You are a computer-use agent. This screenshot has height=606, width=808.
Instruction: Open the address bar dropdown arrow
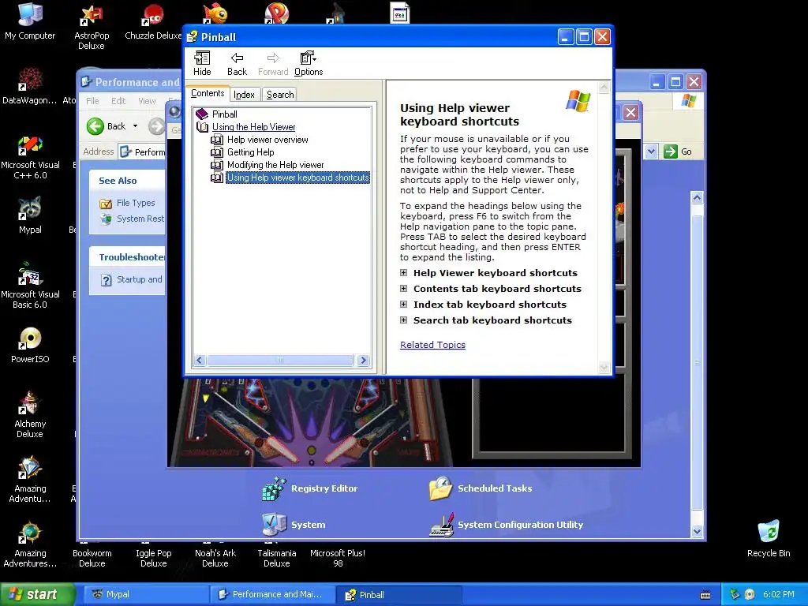point(651,151)
